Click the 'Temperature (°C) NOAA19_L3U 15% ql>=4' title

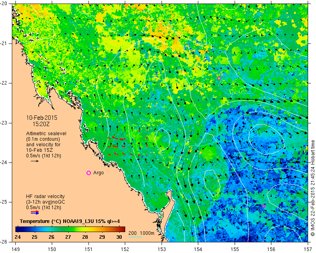[70, 221]
